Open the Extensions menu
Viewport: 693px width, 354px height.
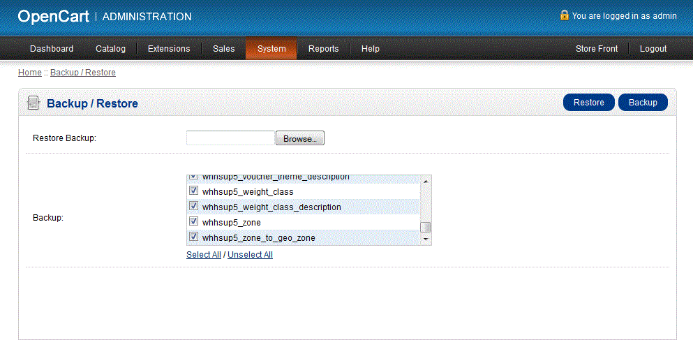pyautogui.click(x=169, y=49)
